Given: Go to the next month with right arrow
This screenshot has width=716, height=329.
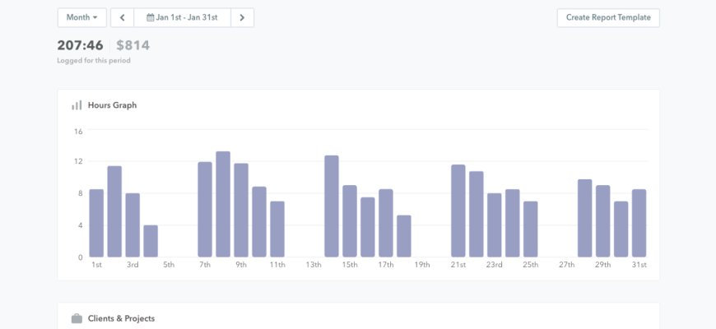Looking at the screenshot, I should [242, 17].
